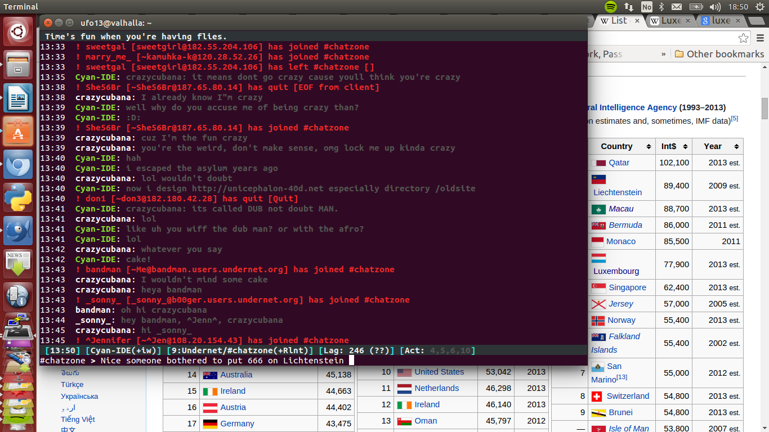Open the Other bookmarks folder
769x432 pixels.
tap(719, 54)
